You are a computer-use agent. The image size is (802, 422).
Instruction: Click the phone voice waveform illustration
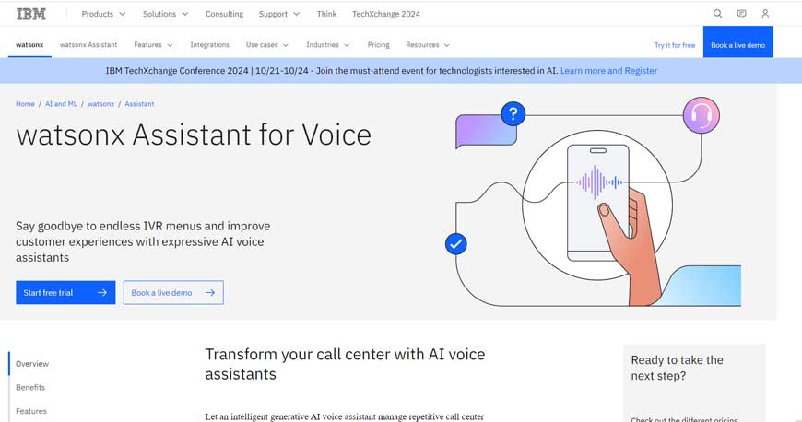coord(599,182)
